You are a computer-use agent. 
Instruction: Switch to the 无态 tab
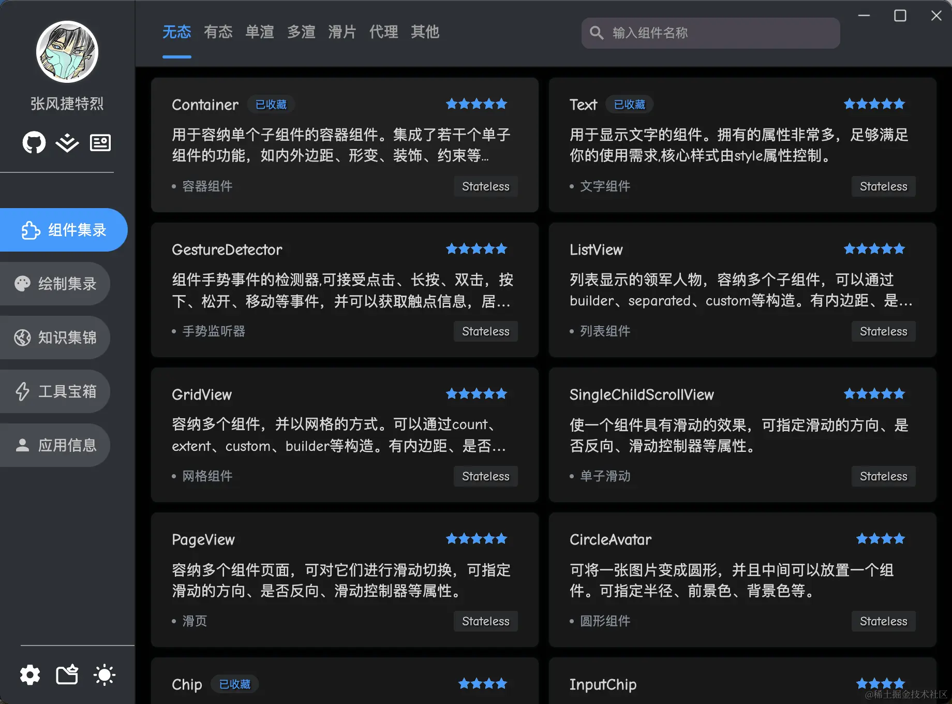[177, 32]
